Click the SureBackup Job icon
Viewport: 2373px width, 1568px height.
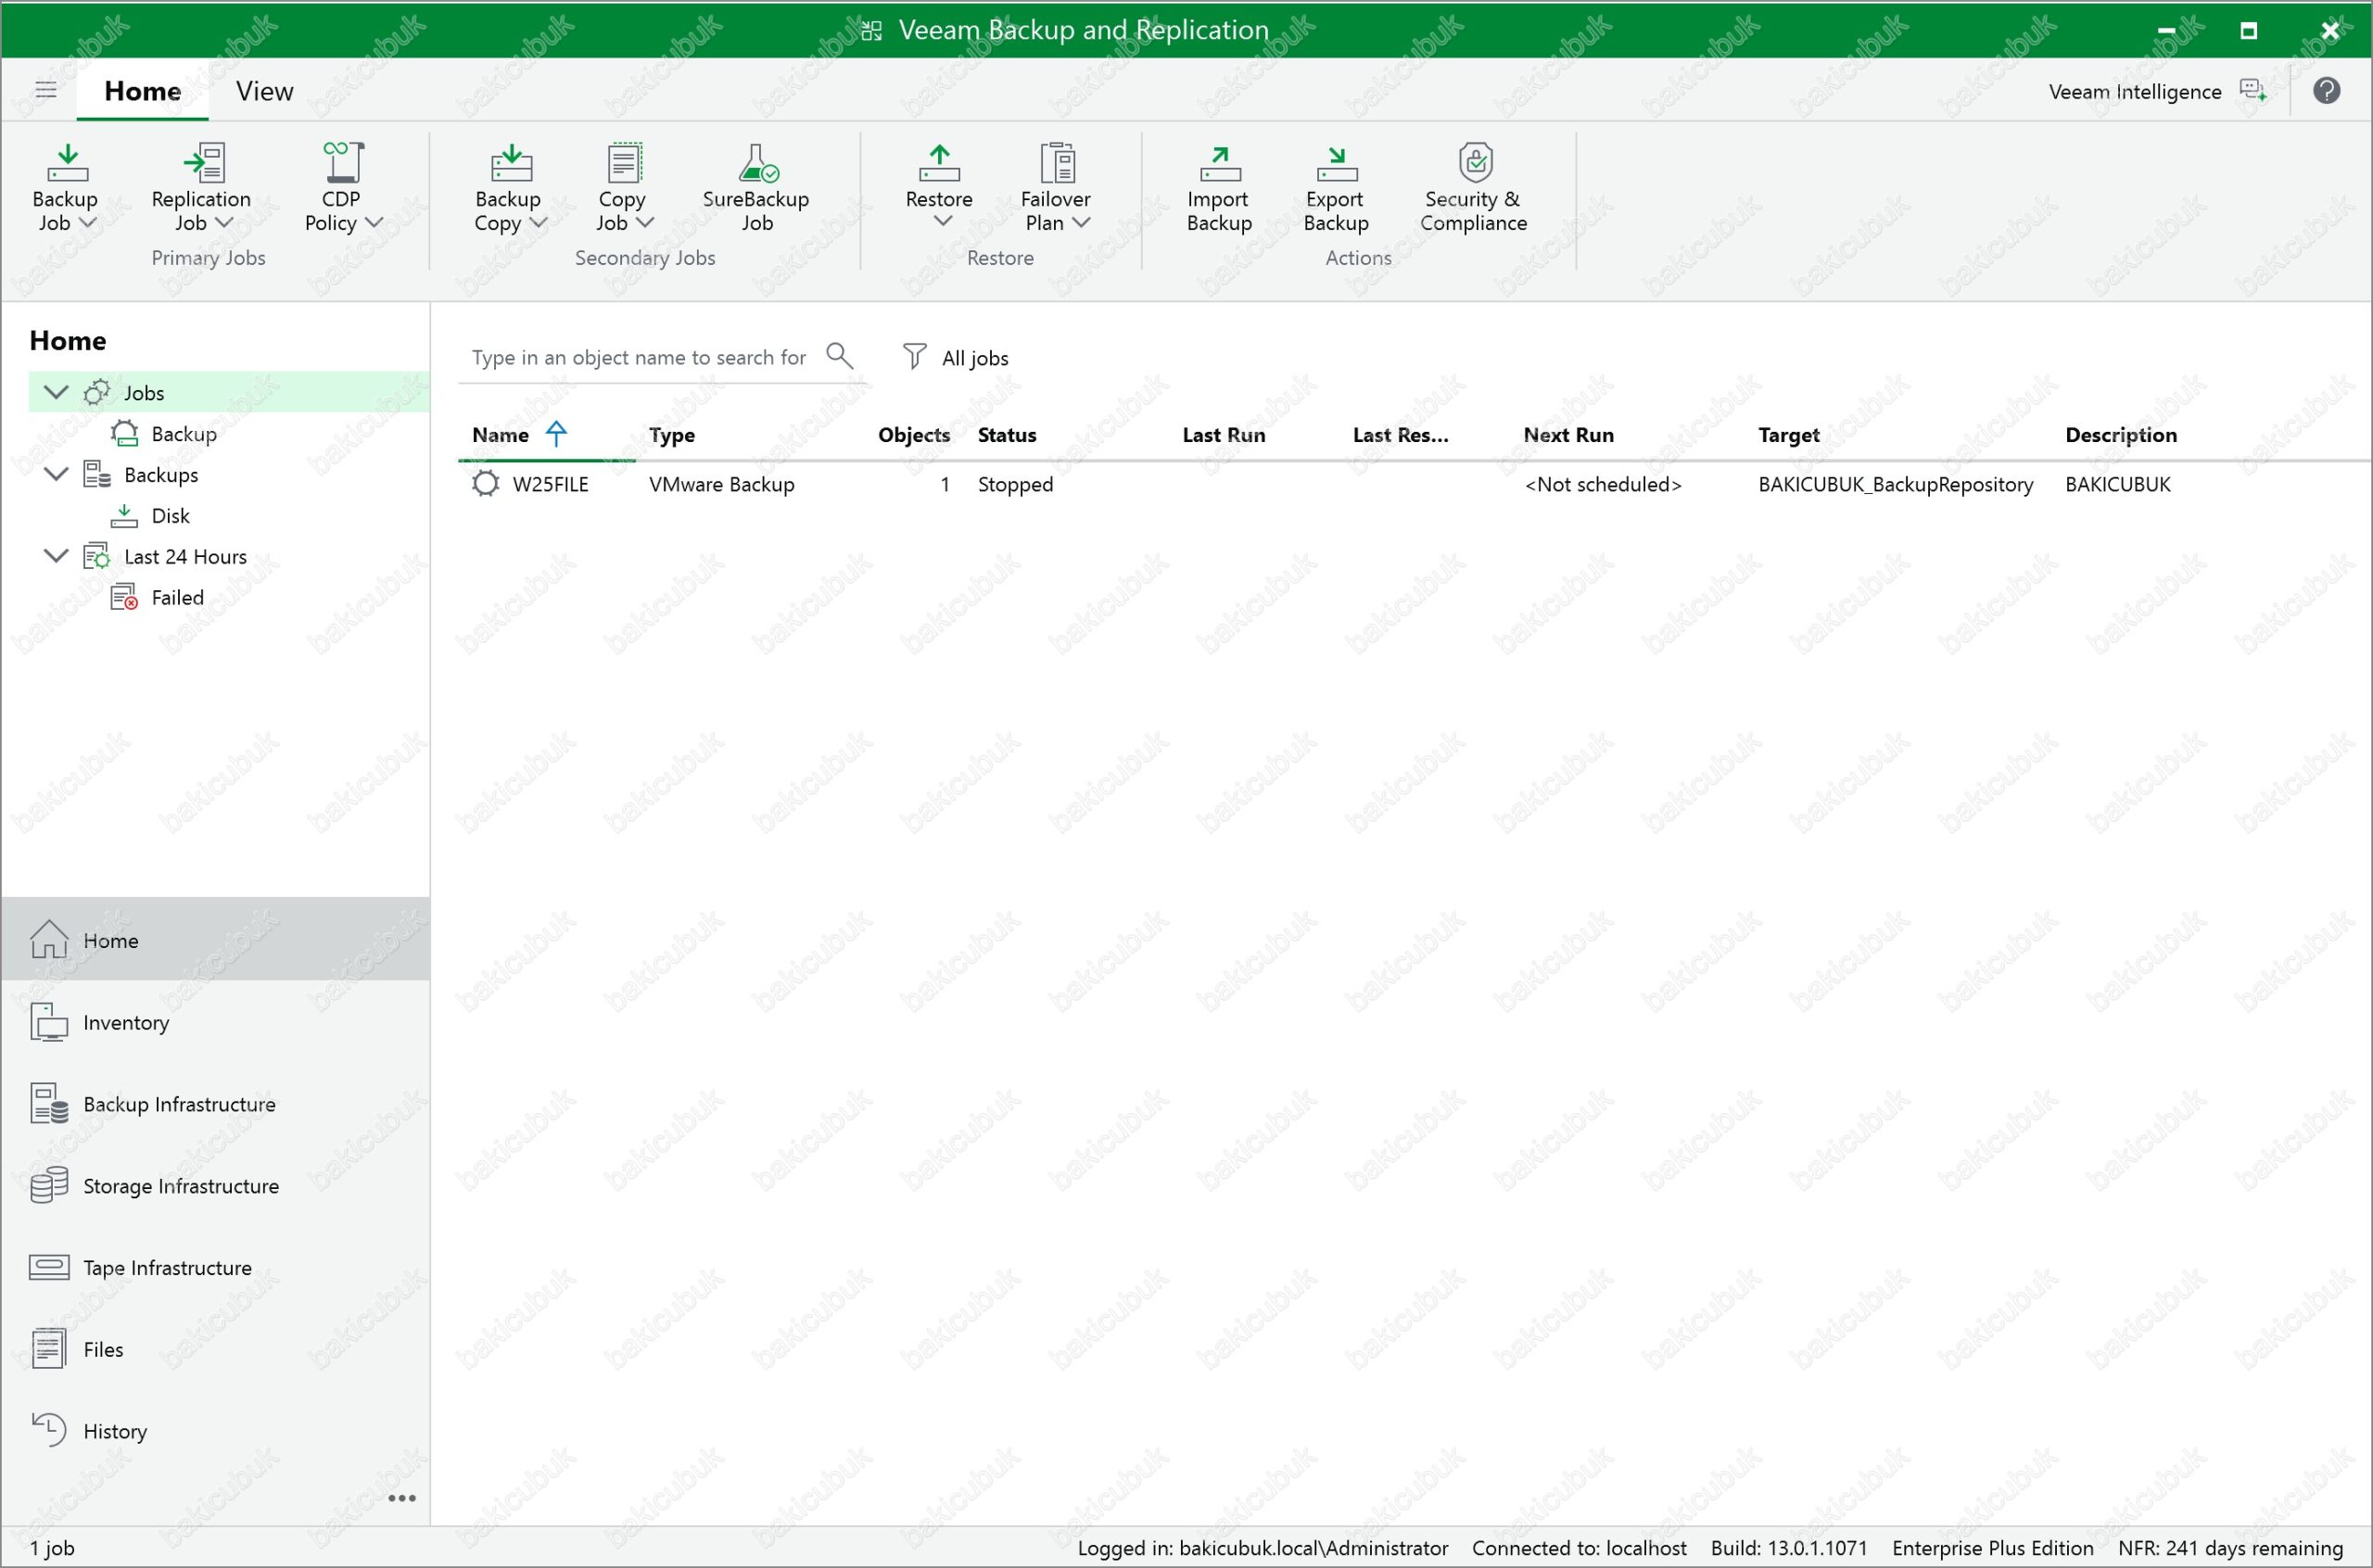pyautogui.click(x=756, y=163)
